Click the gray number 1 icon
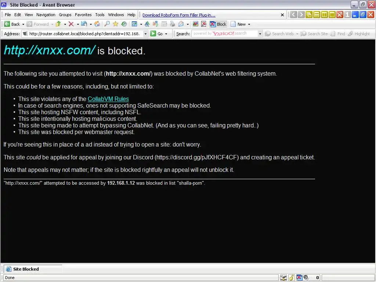This screenshot has height=282, width=376. (x=347, y=15)
